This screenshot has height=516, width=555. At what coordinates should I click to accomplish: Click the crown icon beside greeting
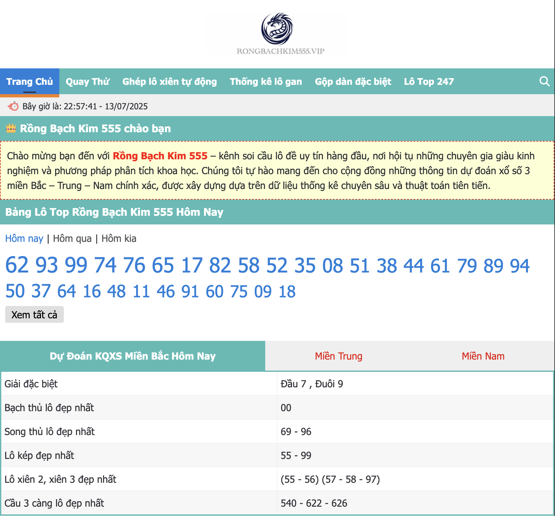11,128
